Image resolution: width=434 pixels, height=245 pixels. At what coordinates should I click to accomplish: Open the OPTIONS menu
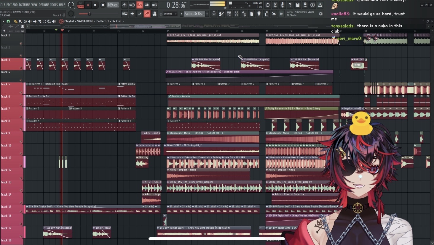click(44, 5)
